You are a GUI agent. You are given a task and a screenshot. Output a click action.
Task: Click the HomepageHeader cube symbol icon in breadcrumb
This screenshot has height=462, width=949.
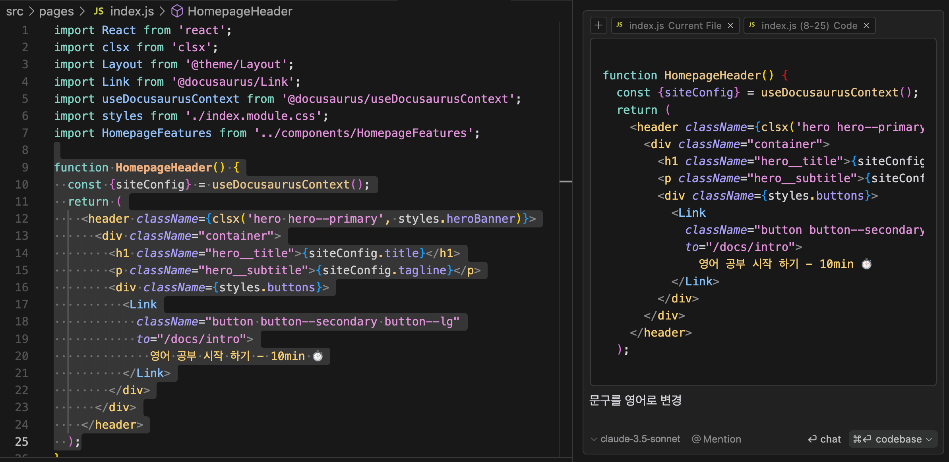click(177, 11)
